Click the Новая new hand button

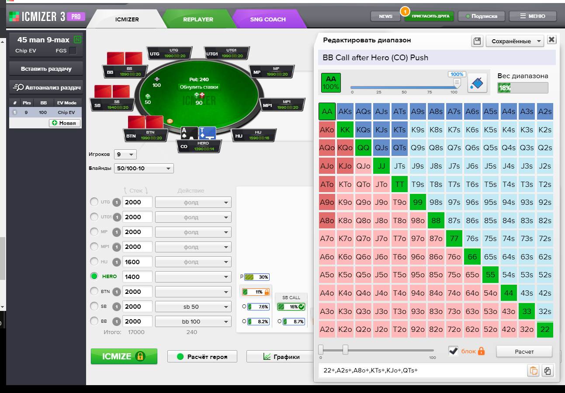[65, 123]
